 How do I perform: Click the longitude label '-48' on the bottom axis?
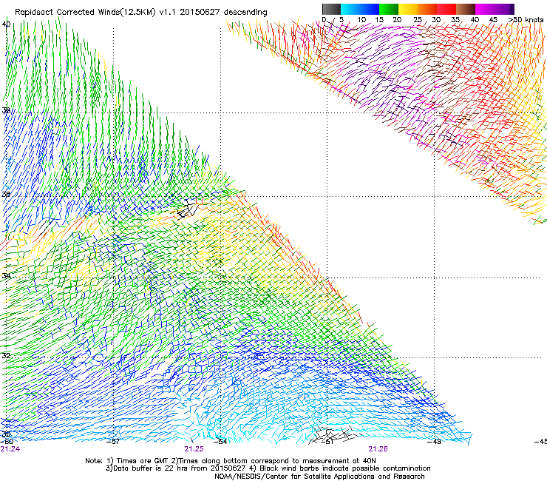(435, 442)
